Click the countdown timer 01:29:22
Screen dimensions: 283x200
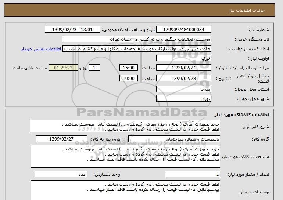pos(63,68)
